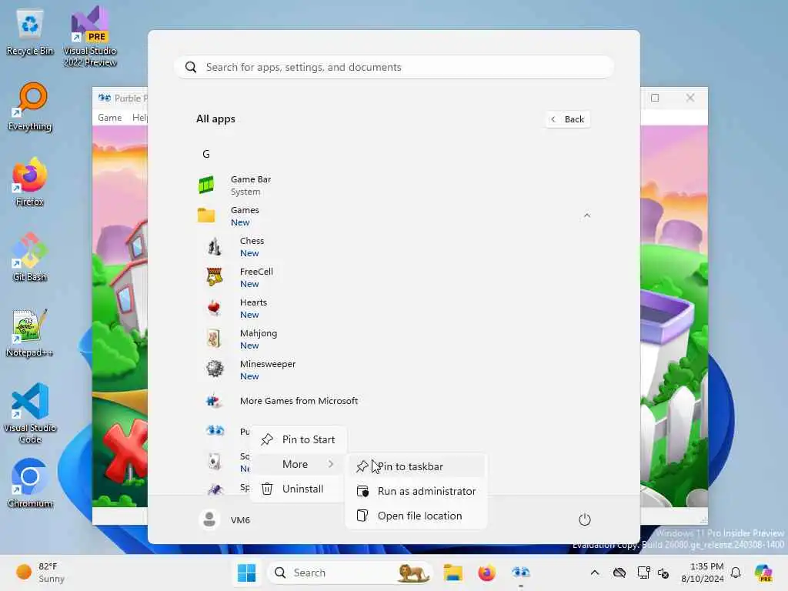Open the Windows Start button

(x=246, y=573)
